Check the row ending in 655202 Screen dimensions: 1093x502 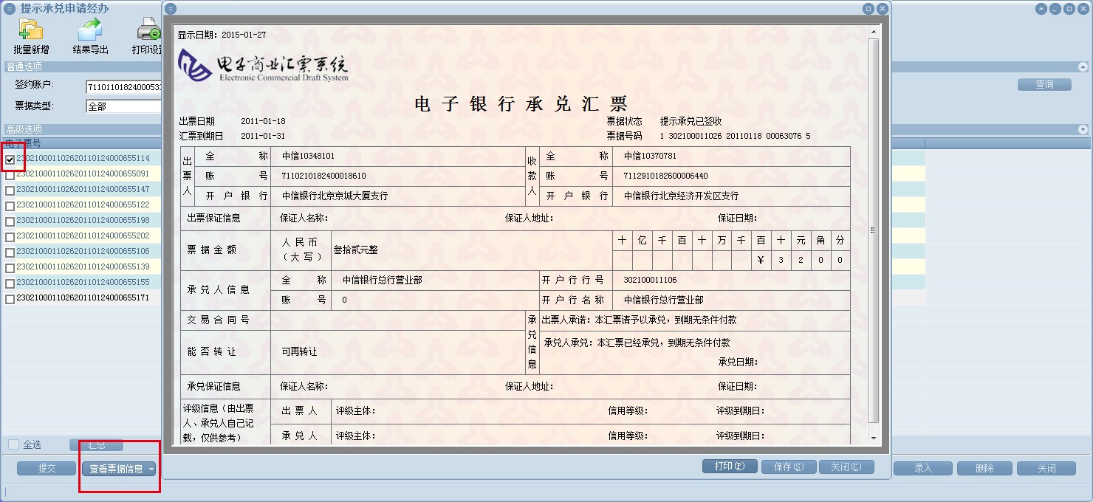[x=10, y=237]
